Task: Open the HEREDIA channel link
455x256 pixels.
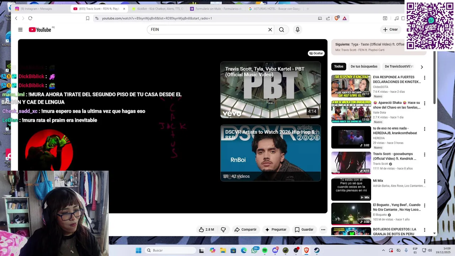Action: point(379,138)
